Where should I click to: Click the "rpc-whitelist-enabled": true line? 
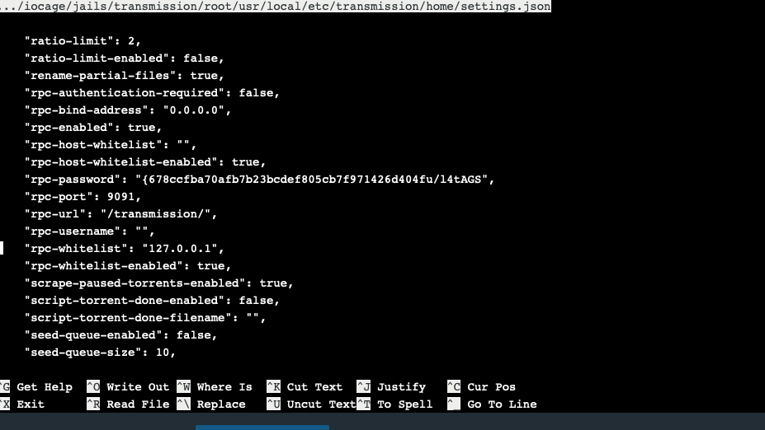click(x=127, y=266)
